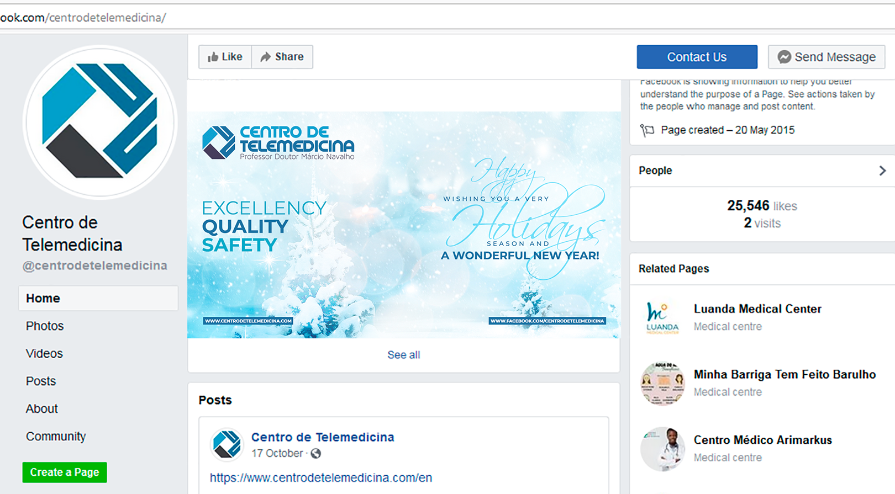Click the @centrodetelemedicina username
This screenshot has width=895, height=494.
pyautogui.click(x=95, y=265)
